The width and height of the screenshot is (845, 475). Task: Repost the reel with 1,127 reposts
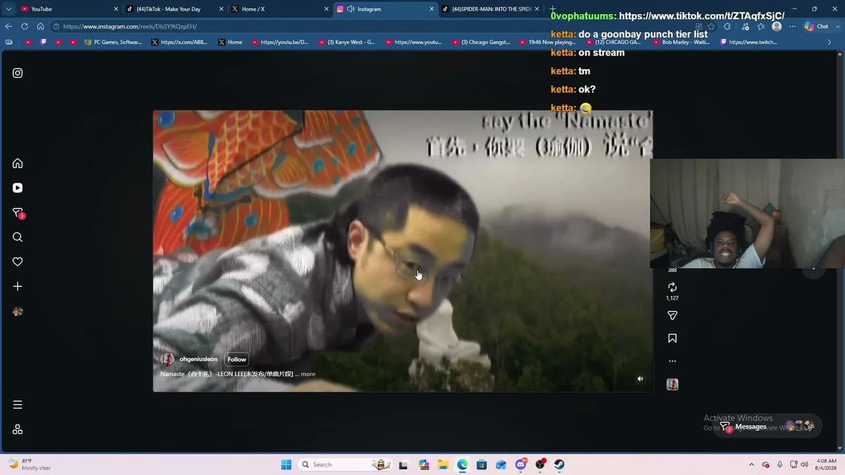click(x=672, y=288)
